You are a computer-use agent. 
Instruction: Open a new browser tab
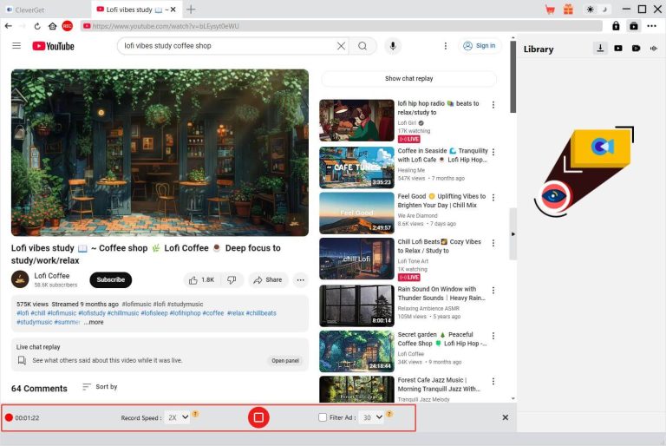(x=191, y=10)
